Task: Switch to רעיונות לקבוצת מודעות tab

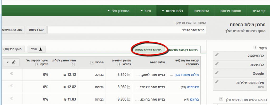Action: [184, 50]
